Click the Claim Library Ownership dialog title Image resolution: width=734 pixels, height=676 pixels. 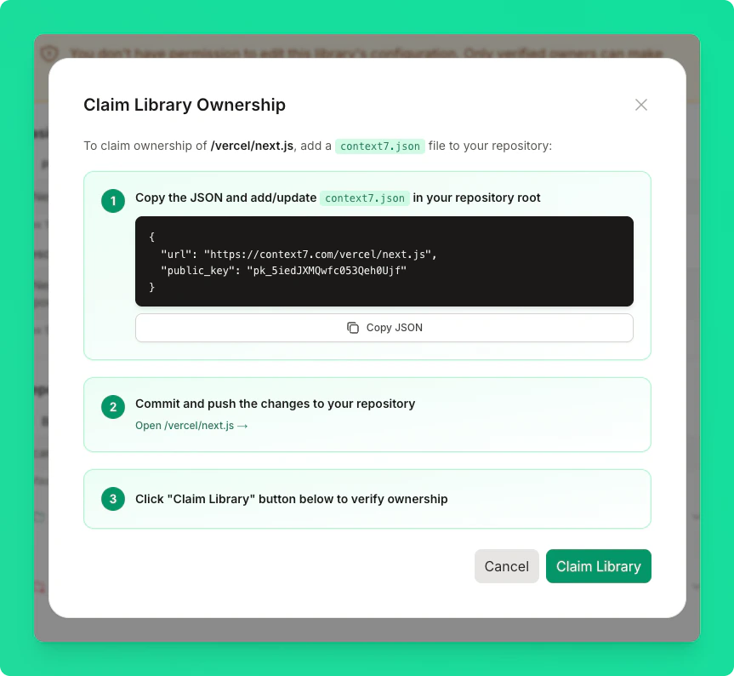(185, 105)
